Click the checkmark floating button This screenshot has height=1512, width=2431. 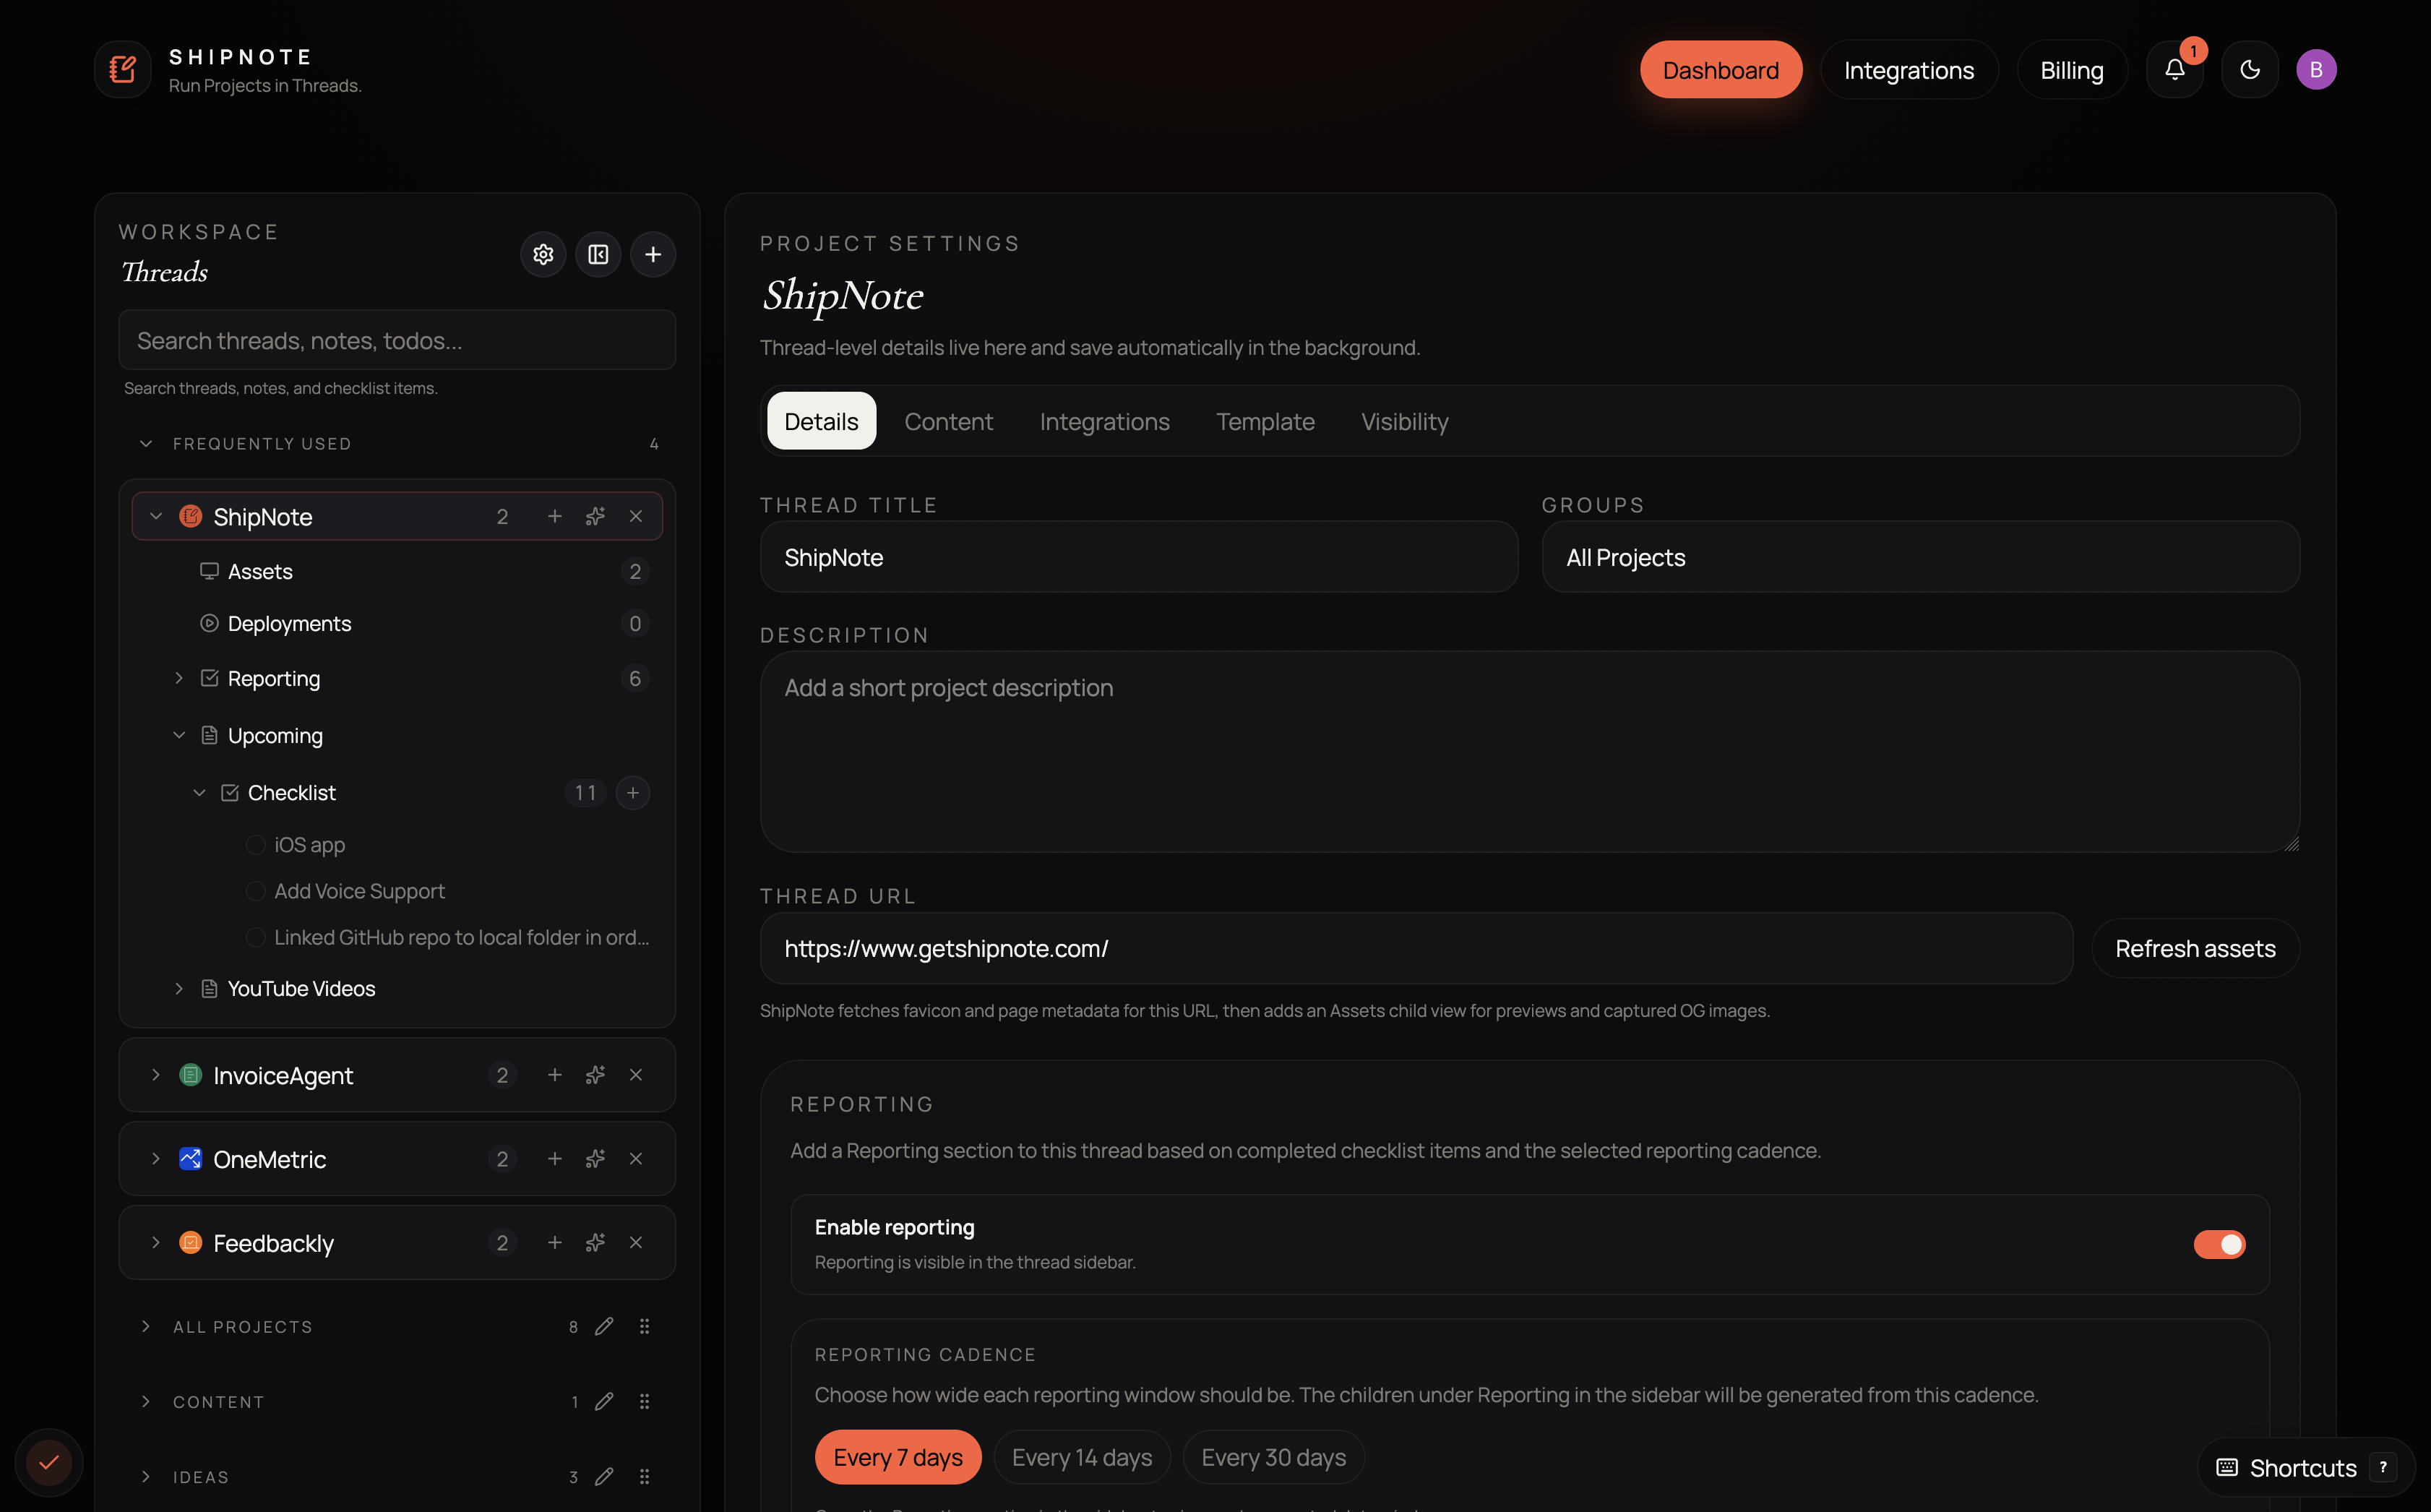[x=49, y=1463]
